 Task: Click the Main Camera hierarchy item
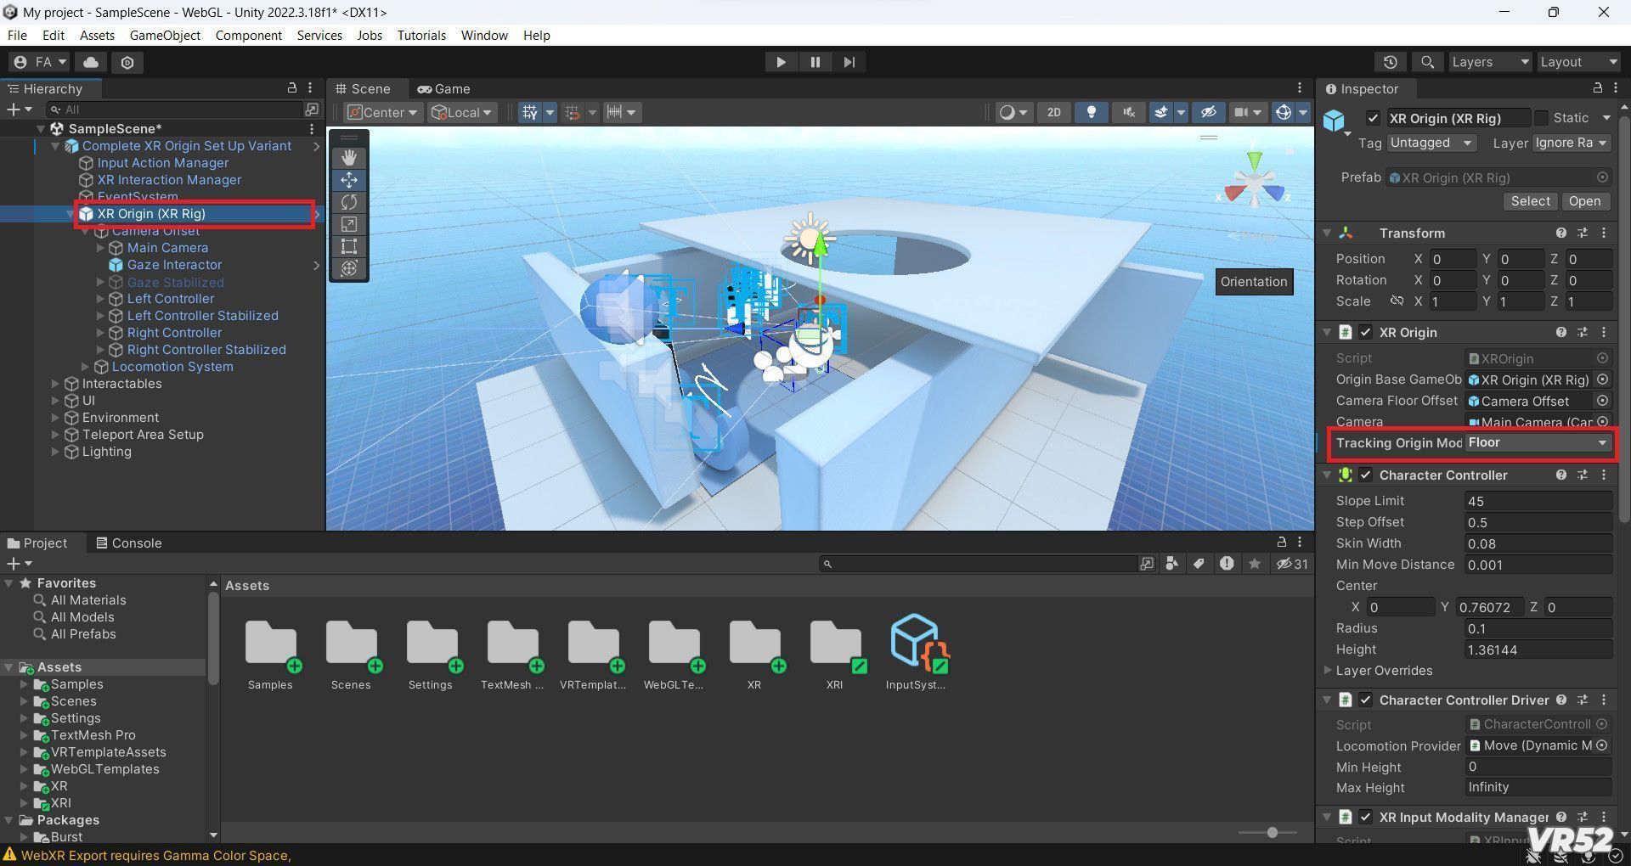point(167,248)
